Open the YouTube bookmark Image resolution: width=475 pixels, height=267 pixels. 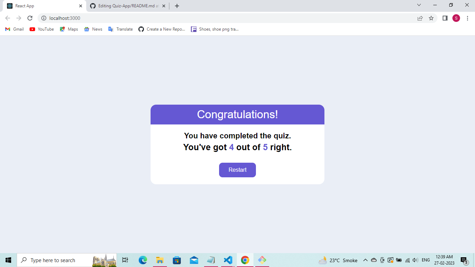(x=41, y=29)
